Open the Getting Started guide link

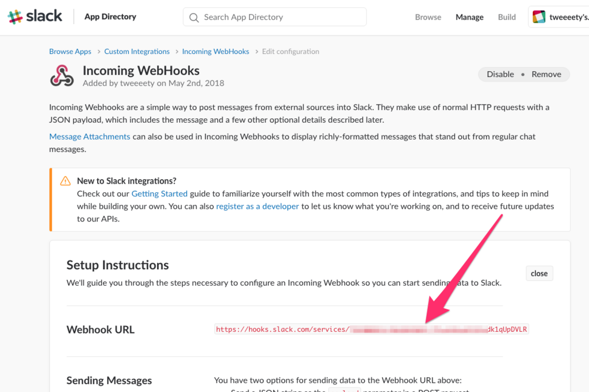click(159, 194)
